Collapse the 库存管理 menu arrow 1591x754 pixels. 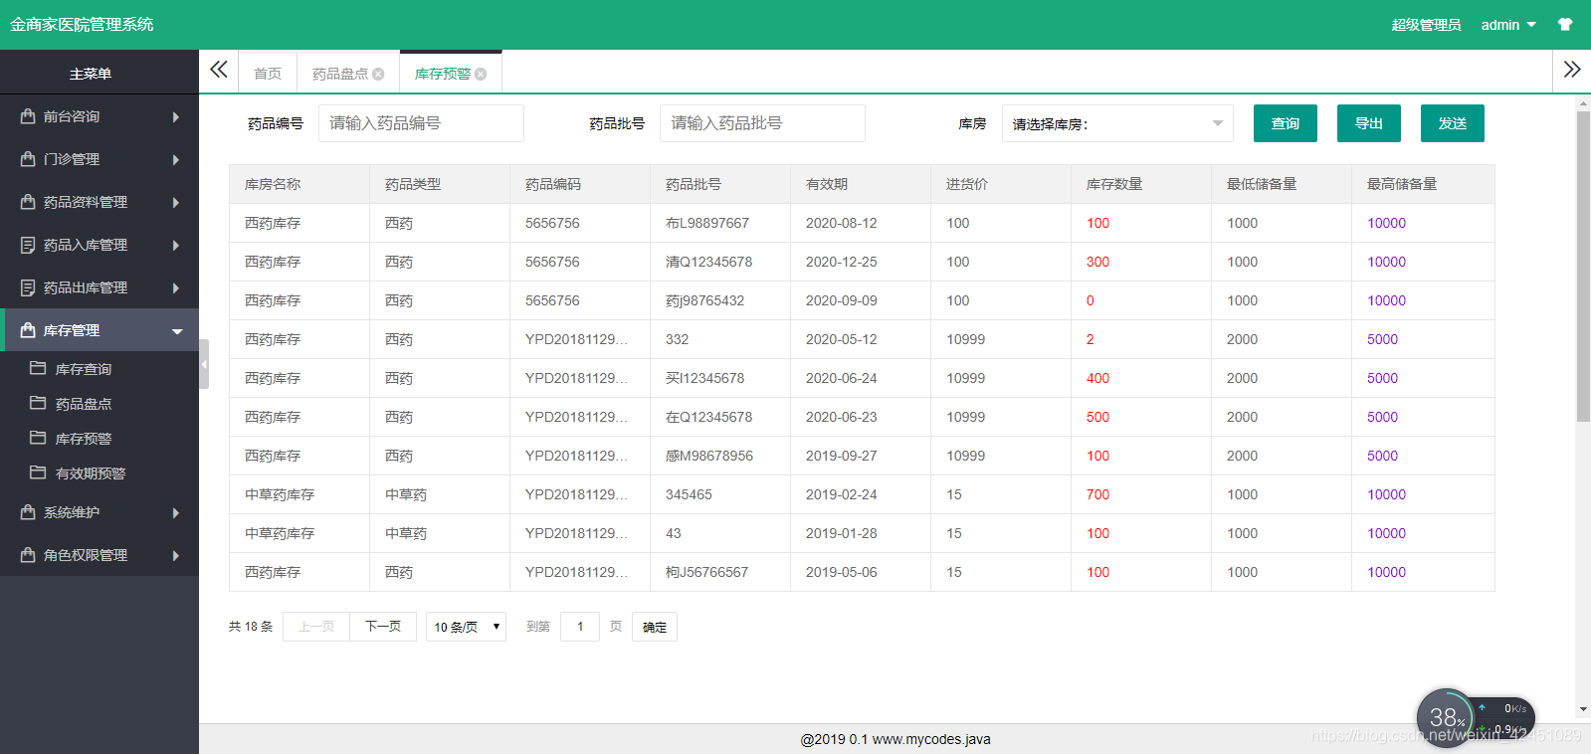[x=177, y=331]
